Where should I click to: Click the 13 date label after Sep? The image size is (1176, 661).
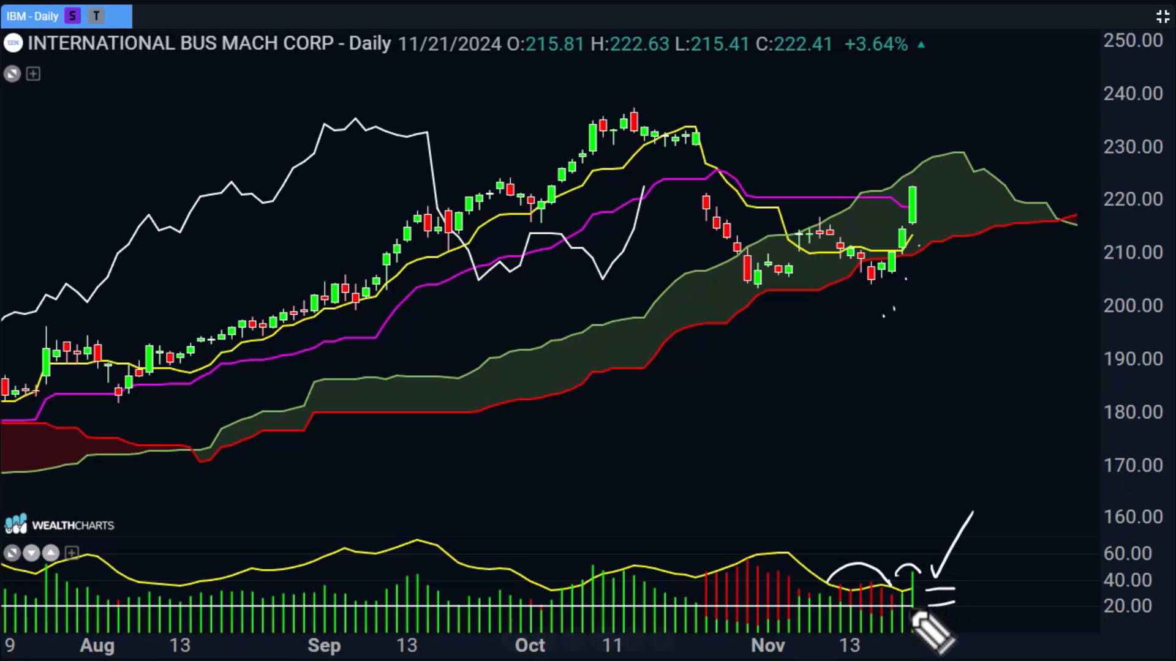pyautogui.click(x=407, y=646)
